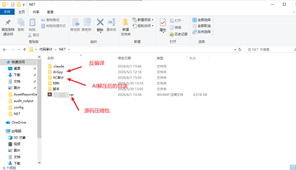This screenshot has height=170, width=296.
Task: Select the XC审计 folder
Action: click(56, 77)
